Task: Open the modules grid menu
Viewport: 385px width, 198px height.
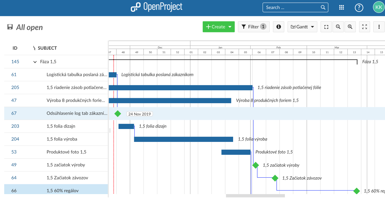Action: (341, 7)
